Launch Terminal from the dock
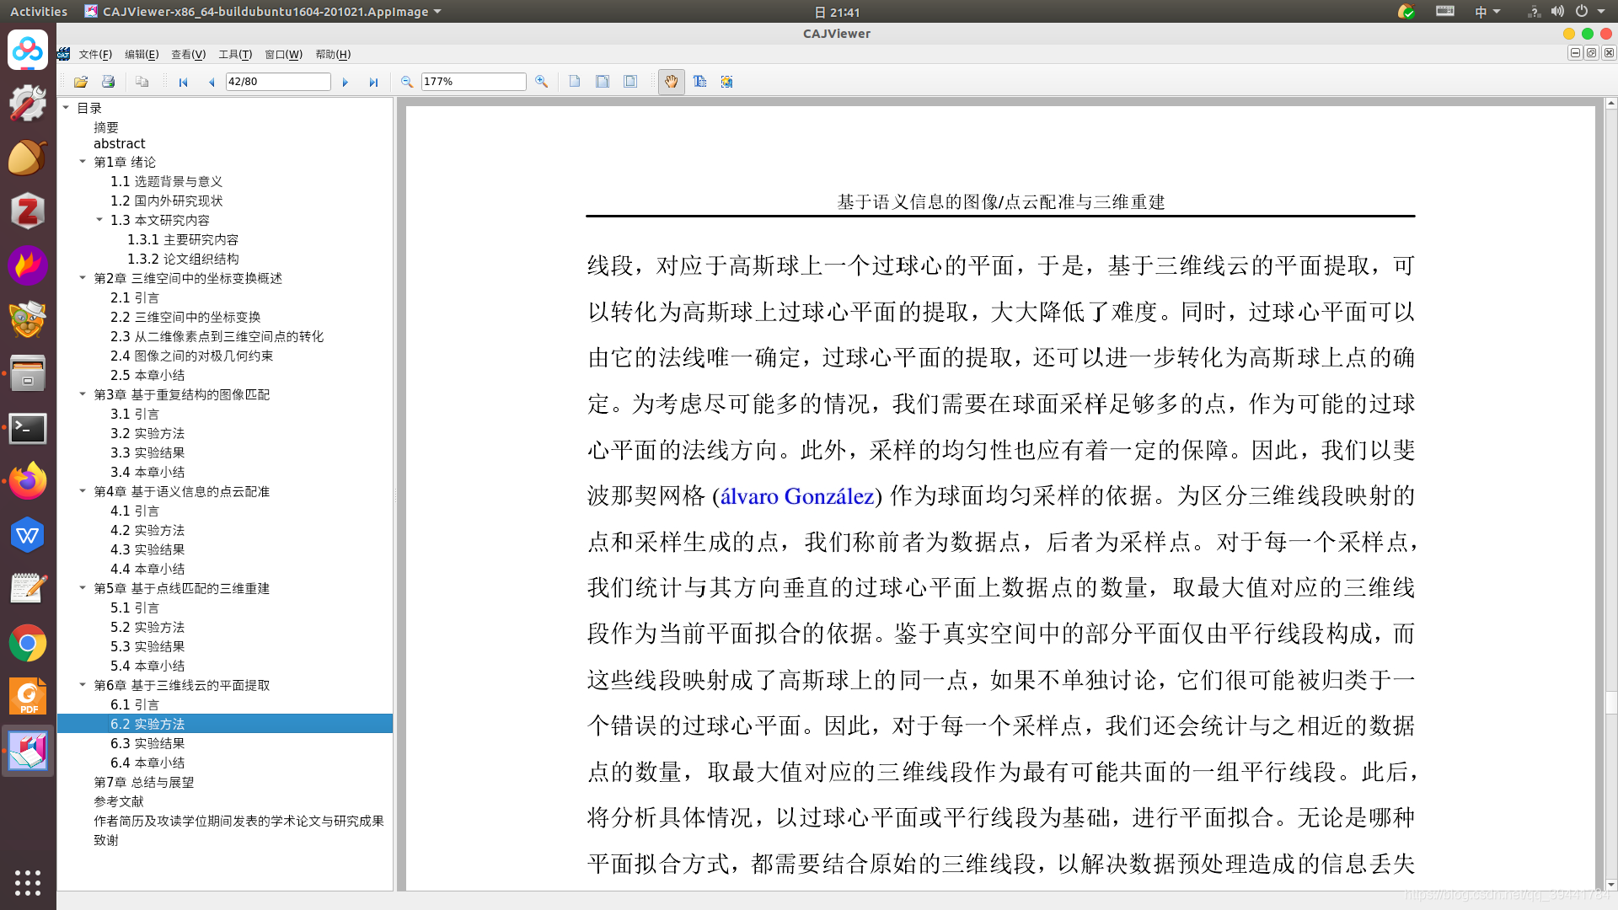 [x=28, y=428]
